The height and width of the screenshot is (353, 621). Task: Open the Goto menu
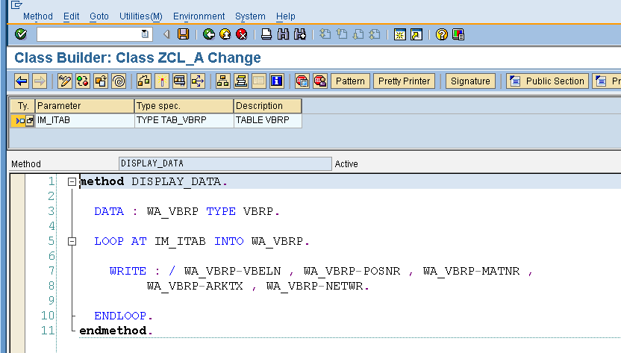[x=99, y=16]
